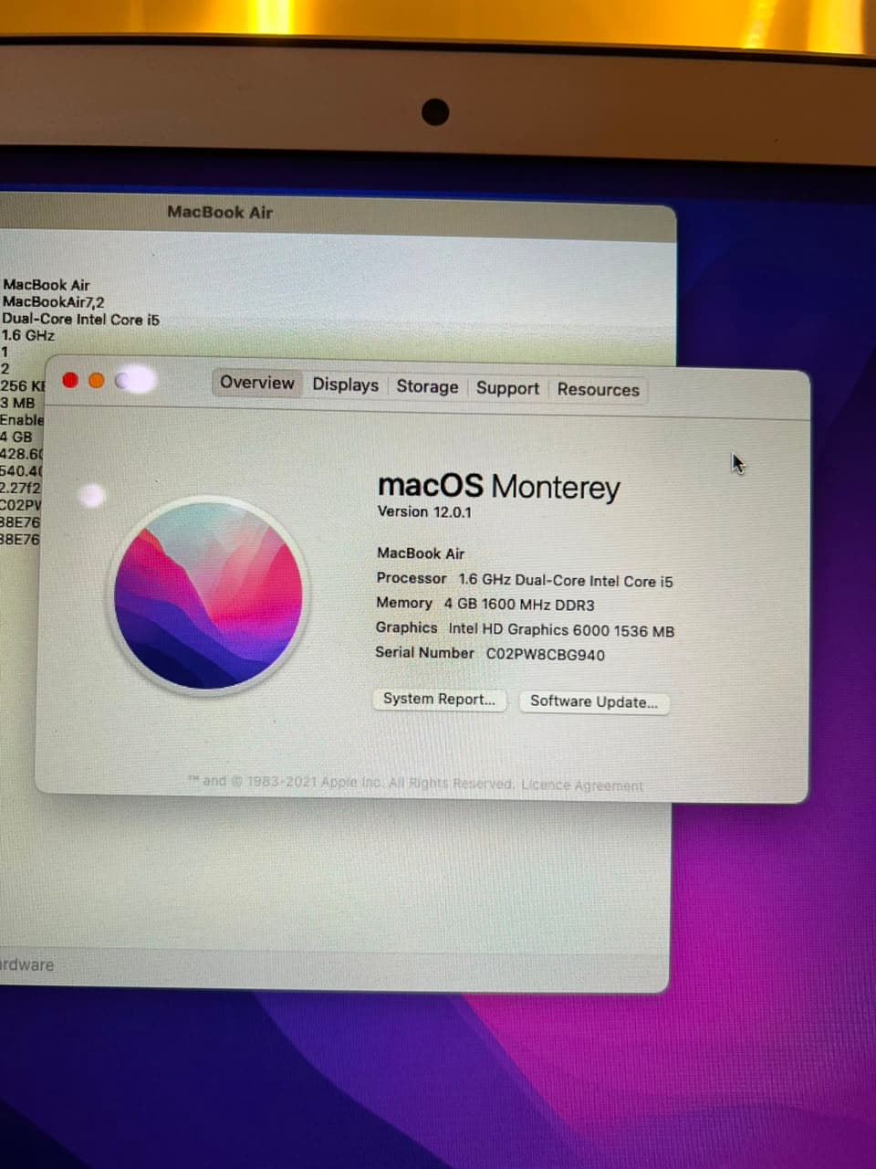This screenshot has width=876, height=1169.
Task: Select processor text 1.6 GHz Dual-Core Intel Core i5
Action: pyautogui.click(x=566, y=581)
